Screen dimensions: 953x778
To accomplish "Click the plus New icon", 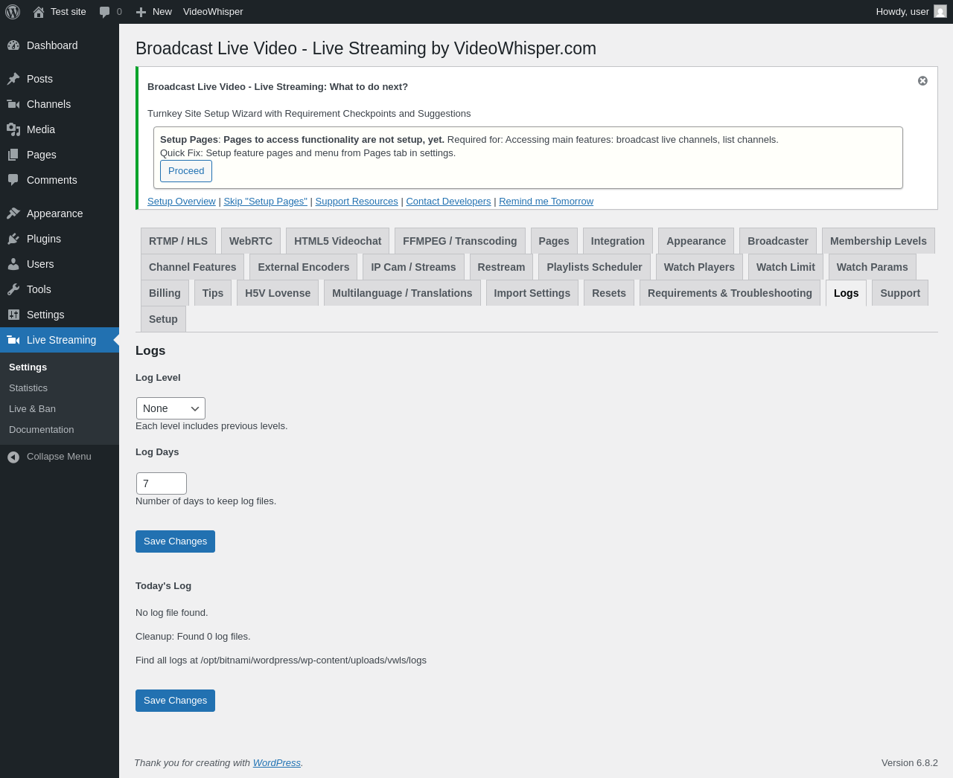I will point(141,12).
